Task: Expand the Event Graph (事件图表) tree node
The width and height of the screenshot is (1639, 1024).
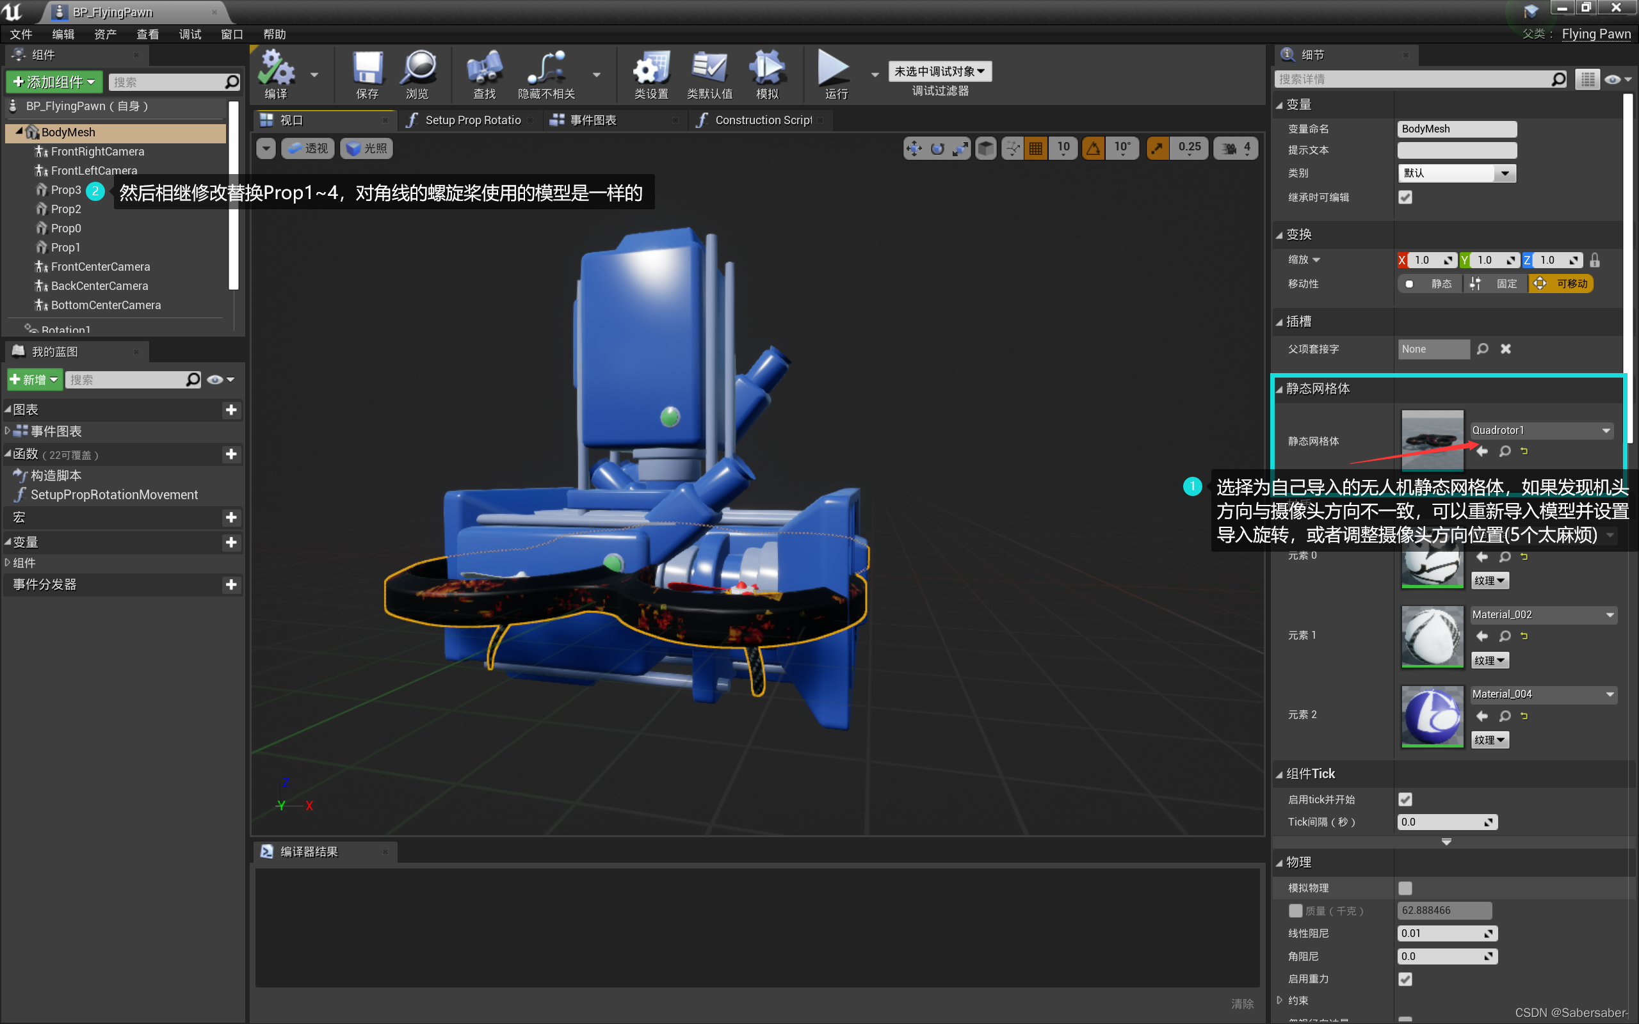Action: pyautogui.click(x=8, y=431)
